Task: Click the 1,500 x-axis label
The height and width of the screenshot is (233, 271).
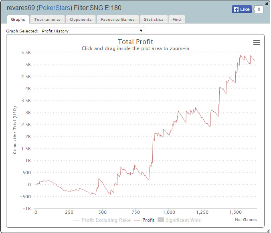Action: (x=236, y=212)
